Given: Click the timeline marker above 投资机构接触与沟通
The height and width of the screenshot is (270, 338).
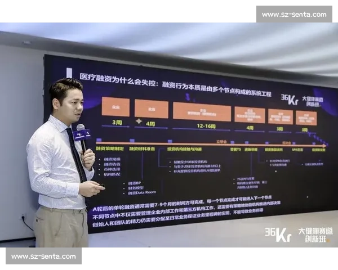Looking at the screenshot, I should (x=170, y=141).
